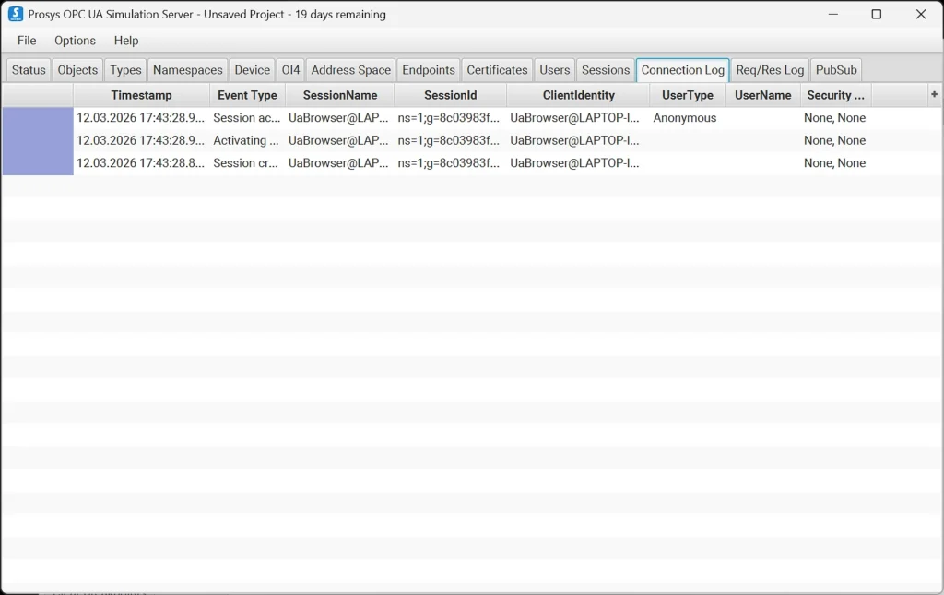The width and height of the screenshot is (944, 595).
Task: Switch to the Status tab
Action: coord(29,70)
